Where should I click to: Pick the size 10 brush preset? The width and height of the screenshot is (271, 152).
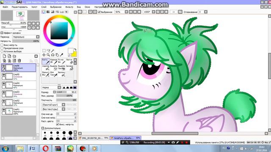[x=45, y=133]
